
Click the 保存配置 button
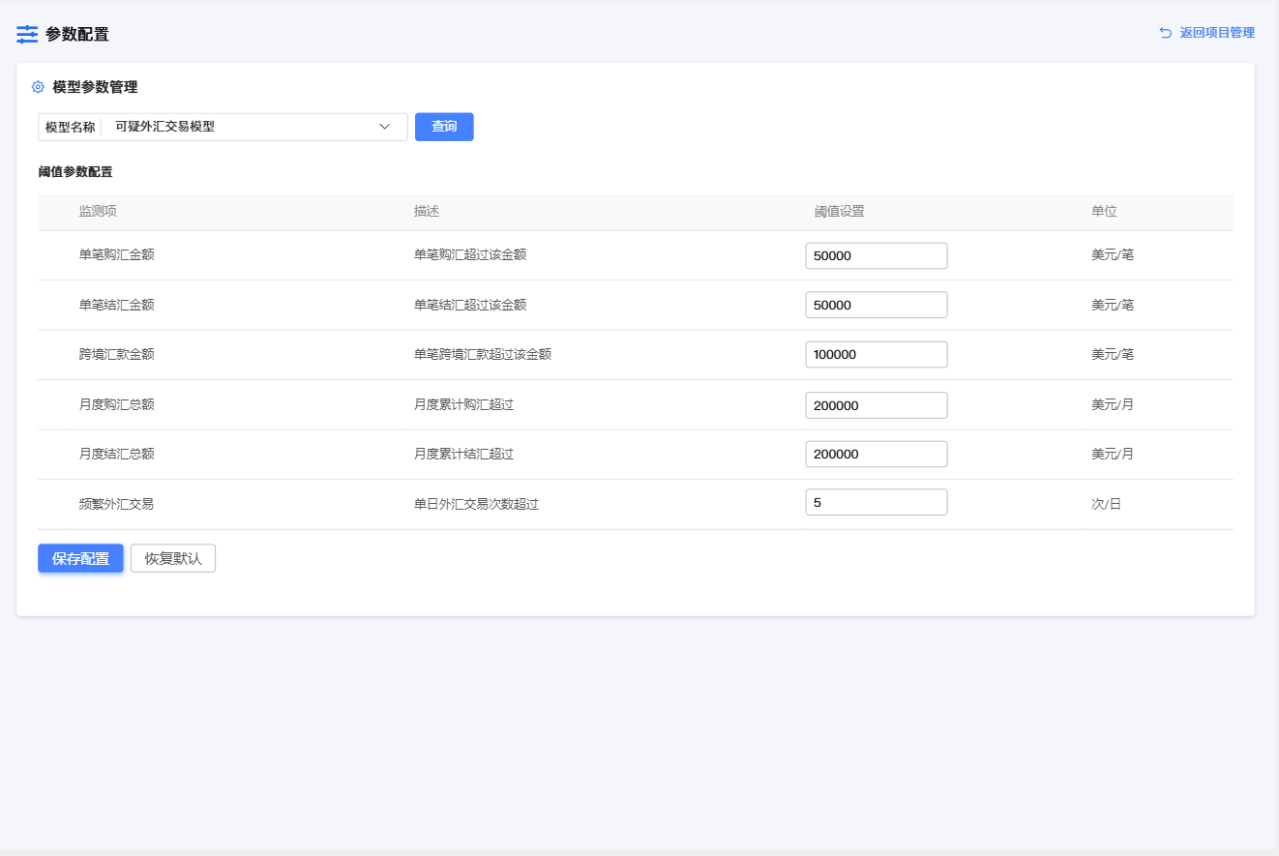coord(80,558)
